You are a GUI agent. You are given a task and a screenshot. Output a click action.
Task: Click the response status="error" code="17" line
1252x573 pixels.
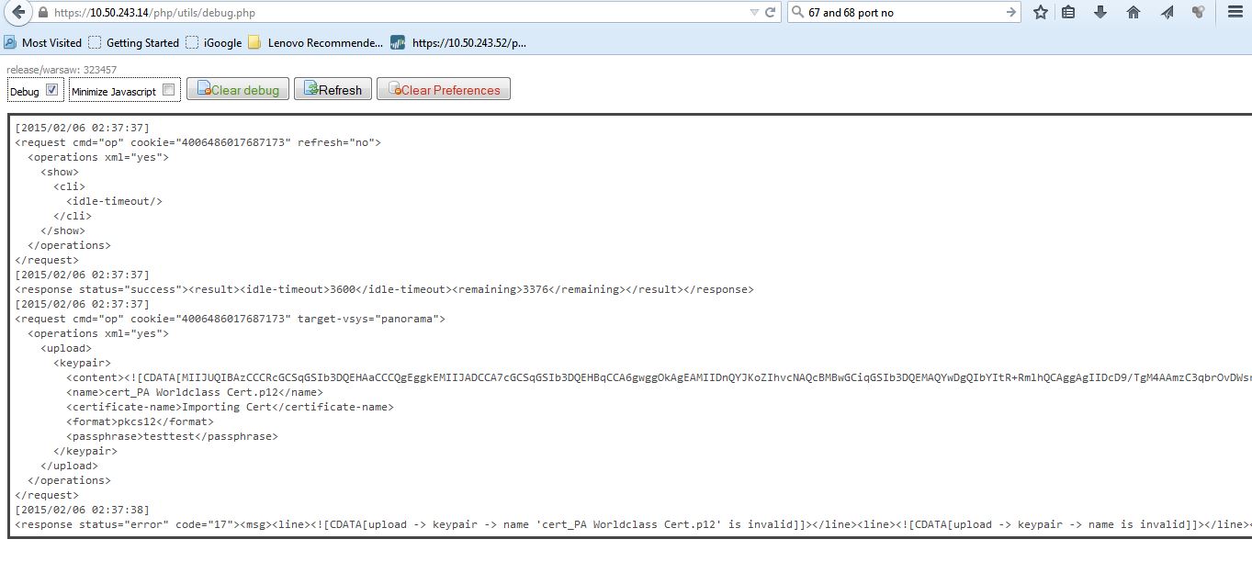633,524
